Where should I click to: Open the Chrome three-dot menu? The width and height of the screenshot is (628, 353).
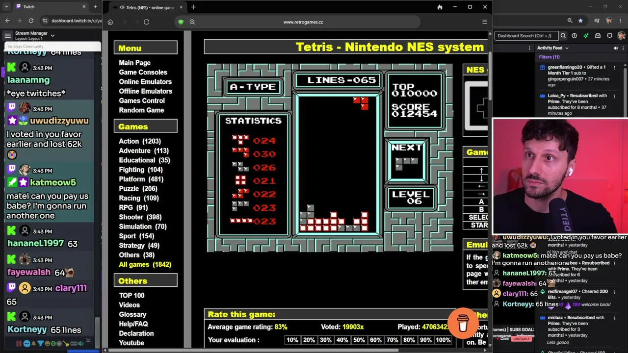[621, 21]
